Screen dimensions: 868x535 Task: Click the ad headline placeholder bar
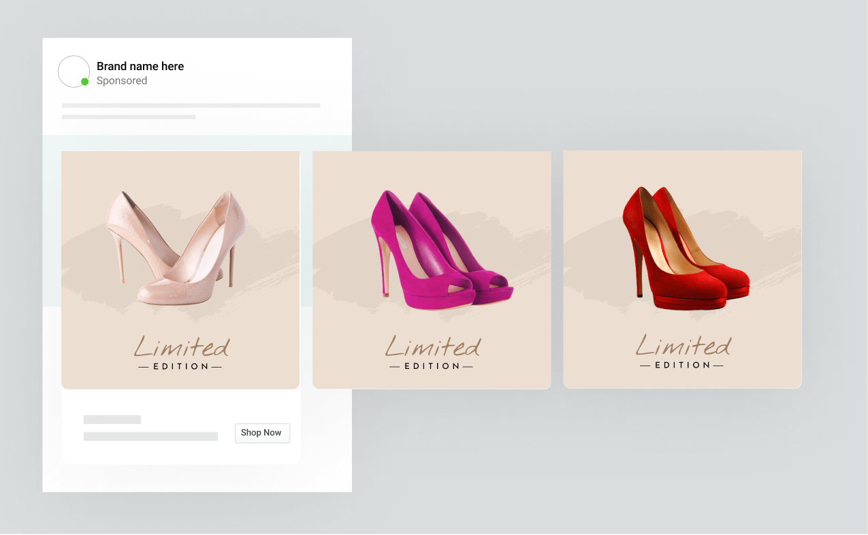191,106
